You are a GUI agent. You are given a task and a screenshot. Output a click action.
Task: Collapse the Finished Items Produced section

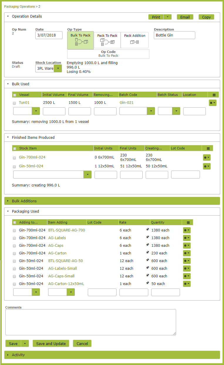(8, 137)
